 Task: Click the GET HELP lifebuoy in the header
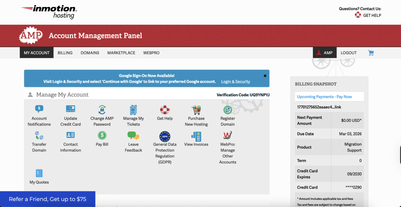click(x=358, y=15)
